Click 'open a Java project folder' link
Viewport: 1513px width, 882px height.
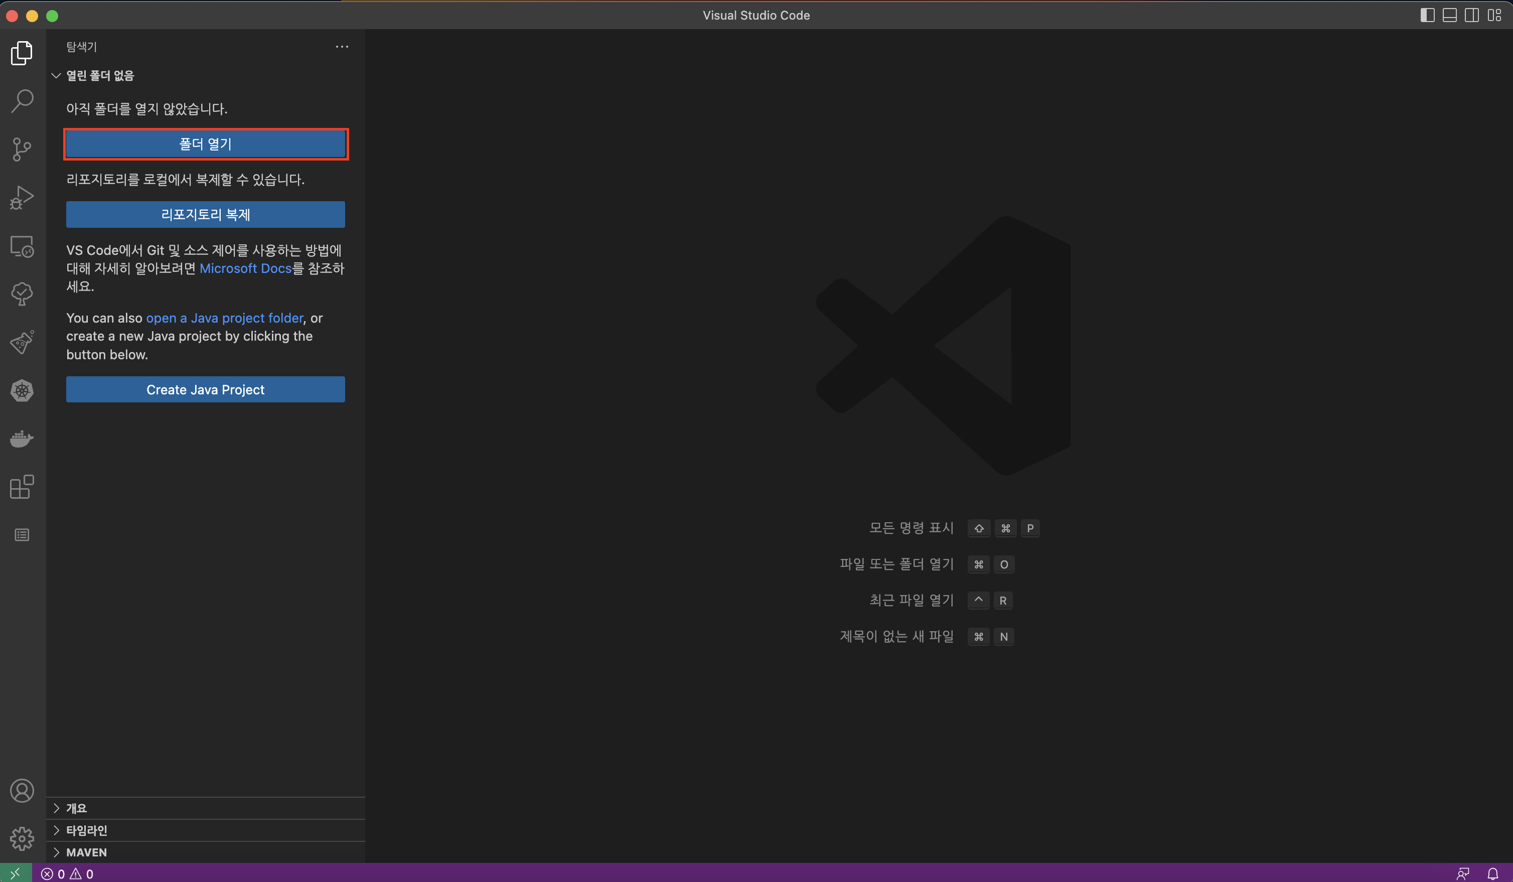(x=225, y=318)
